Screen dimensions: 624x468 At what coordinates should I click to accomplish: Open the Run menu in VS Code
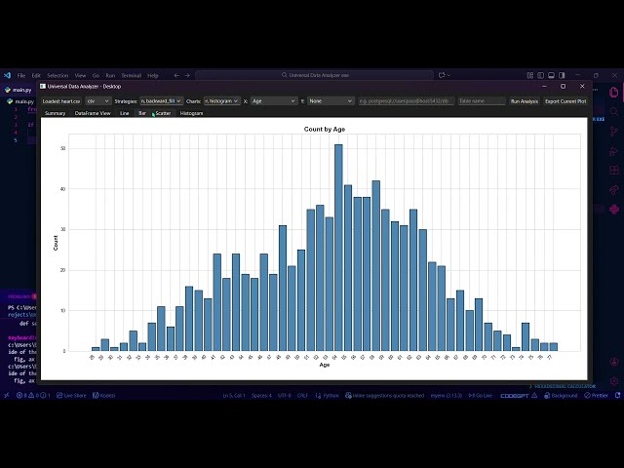tap(110, 75)
